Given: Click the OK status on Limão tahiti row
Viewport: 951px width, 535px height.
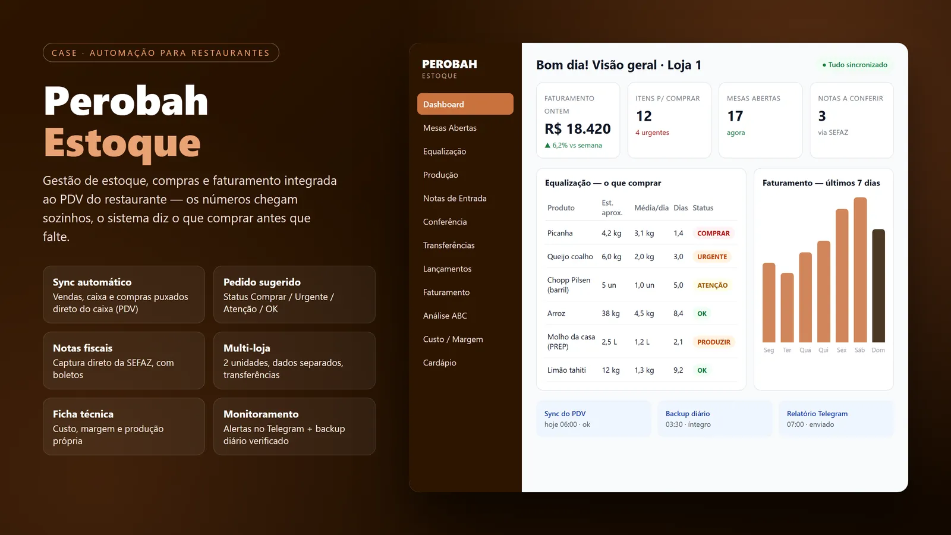Looking at the screenshot, I should (702, 370).
